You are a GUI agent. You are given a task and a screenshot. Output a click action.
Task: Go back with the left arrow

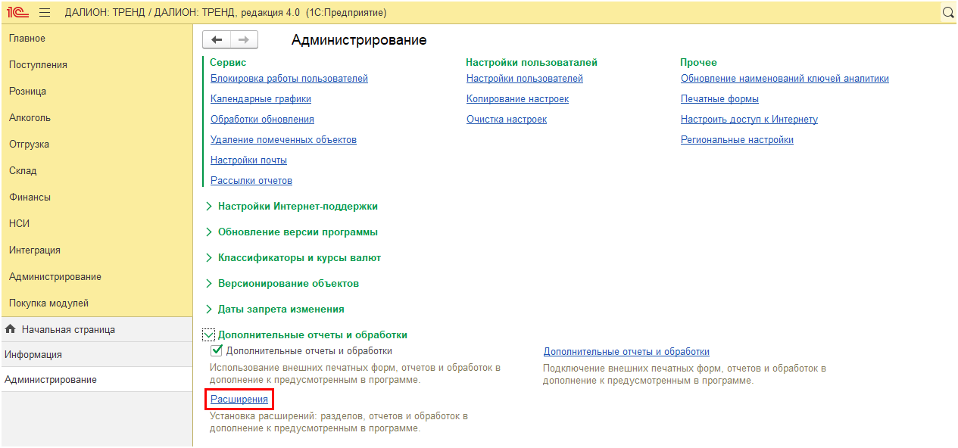coord(217,40)
